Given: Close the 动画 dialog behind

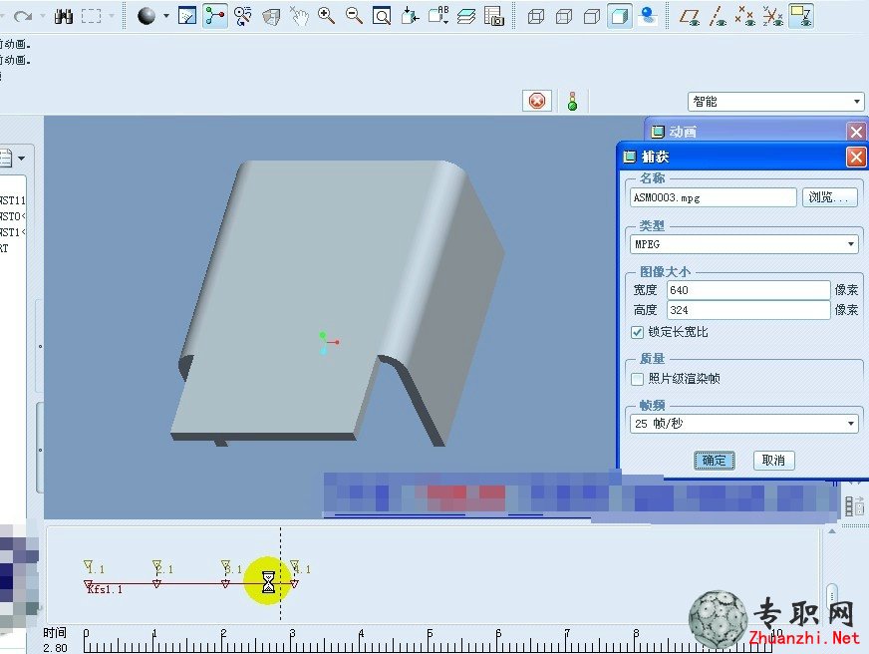Looking at the screenshot, I should pos(856,132).
